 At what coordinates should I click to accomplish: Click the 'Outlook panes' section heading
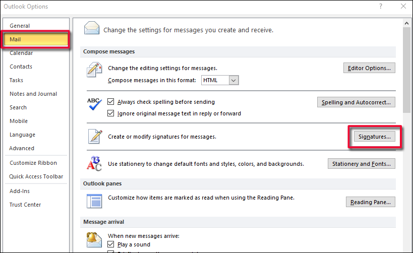[102, 183]
